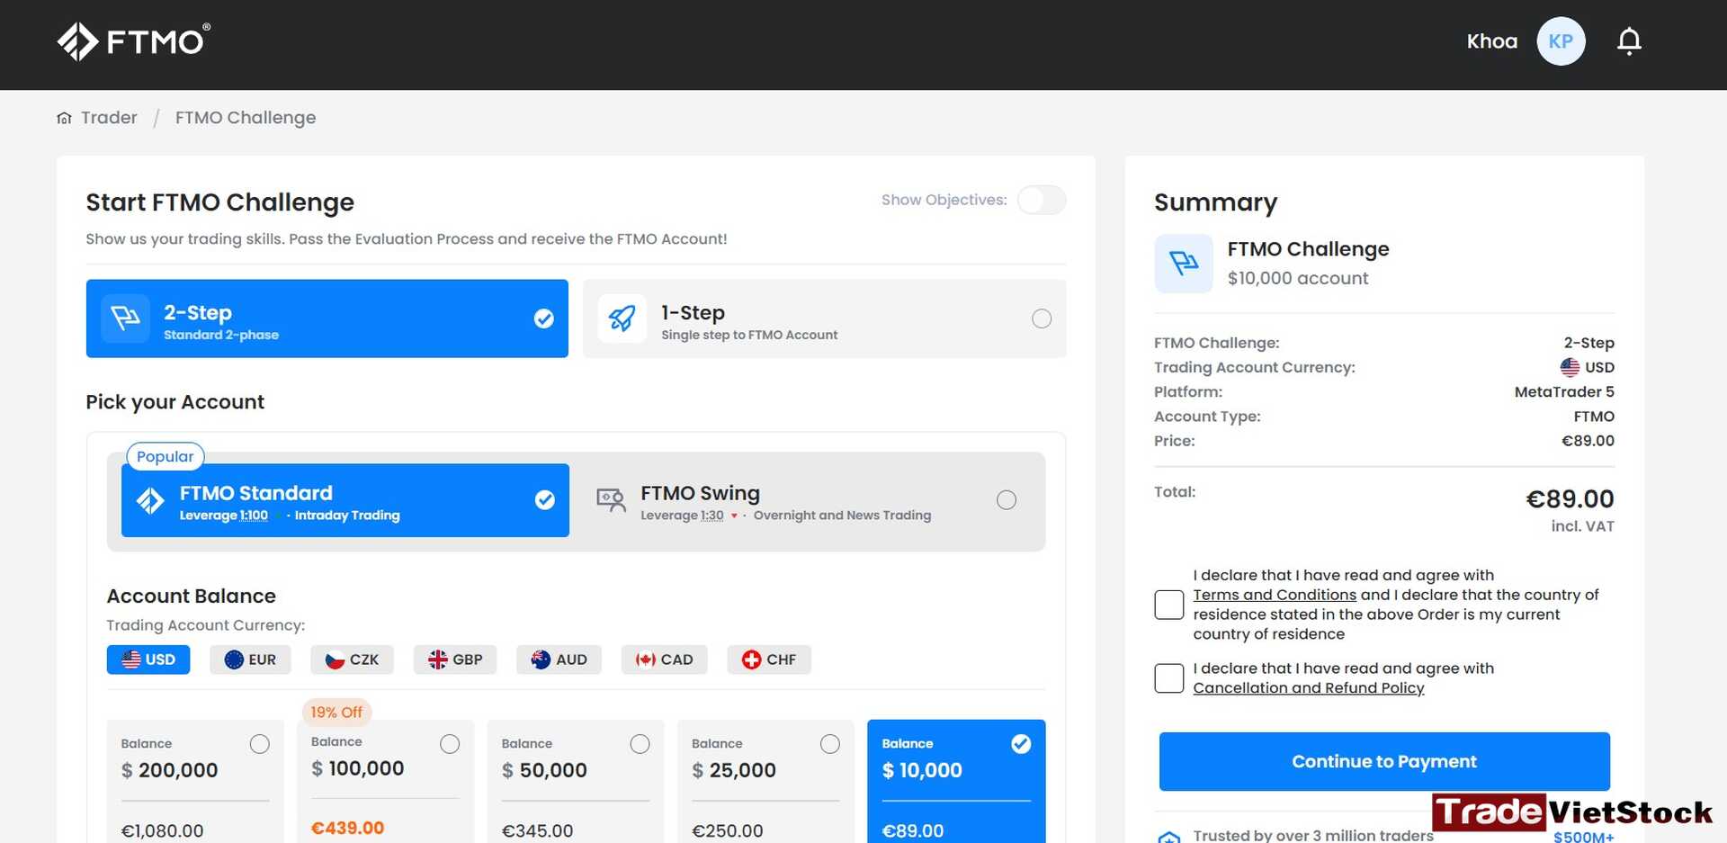Go to Trader breadcrumb link
Image resolution: width=1727 pixels, height=843 pixels.
click(x=109, y=118)
